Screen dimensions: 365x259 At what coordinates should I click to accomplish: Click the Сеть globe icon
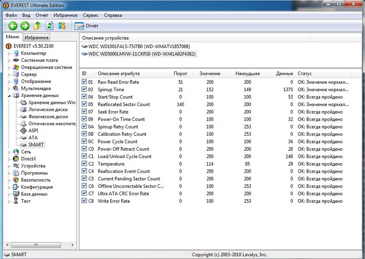16,152
